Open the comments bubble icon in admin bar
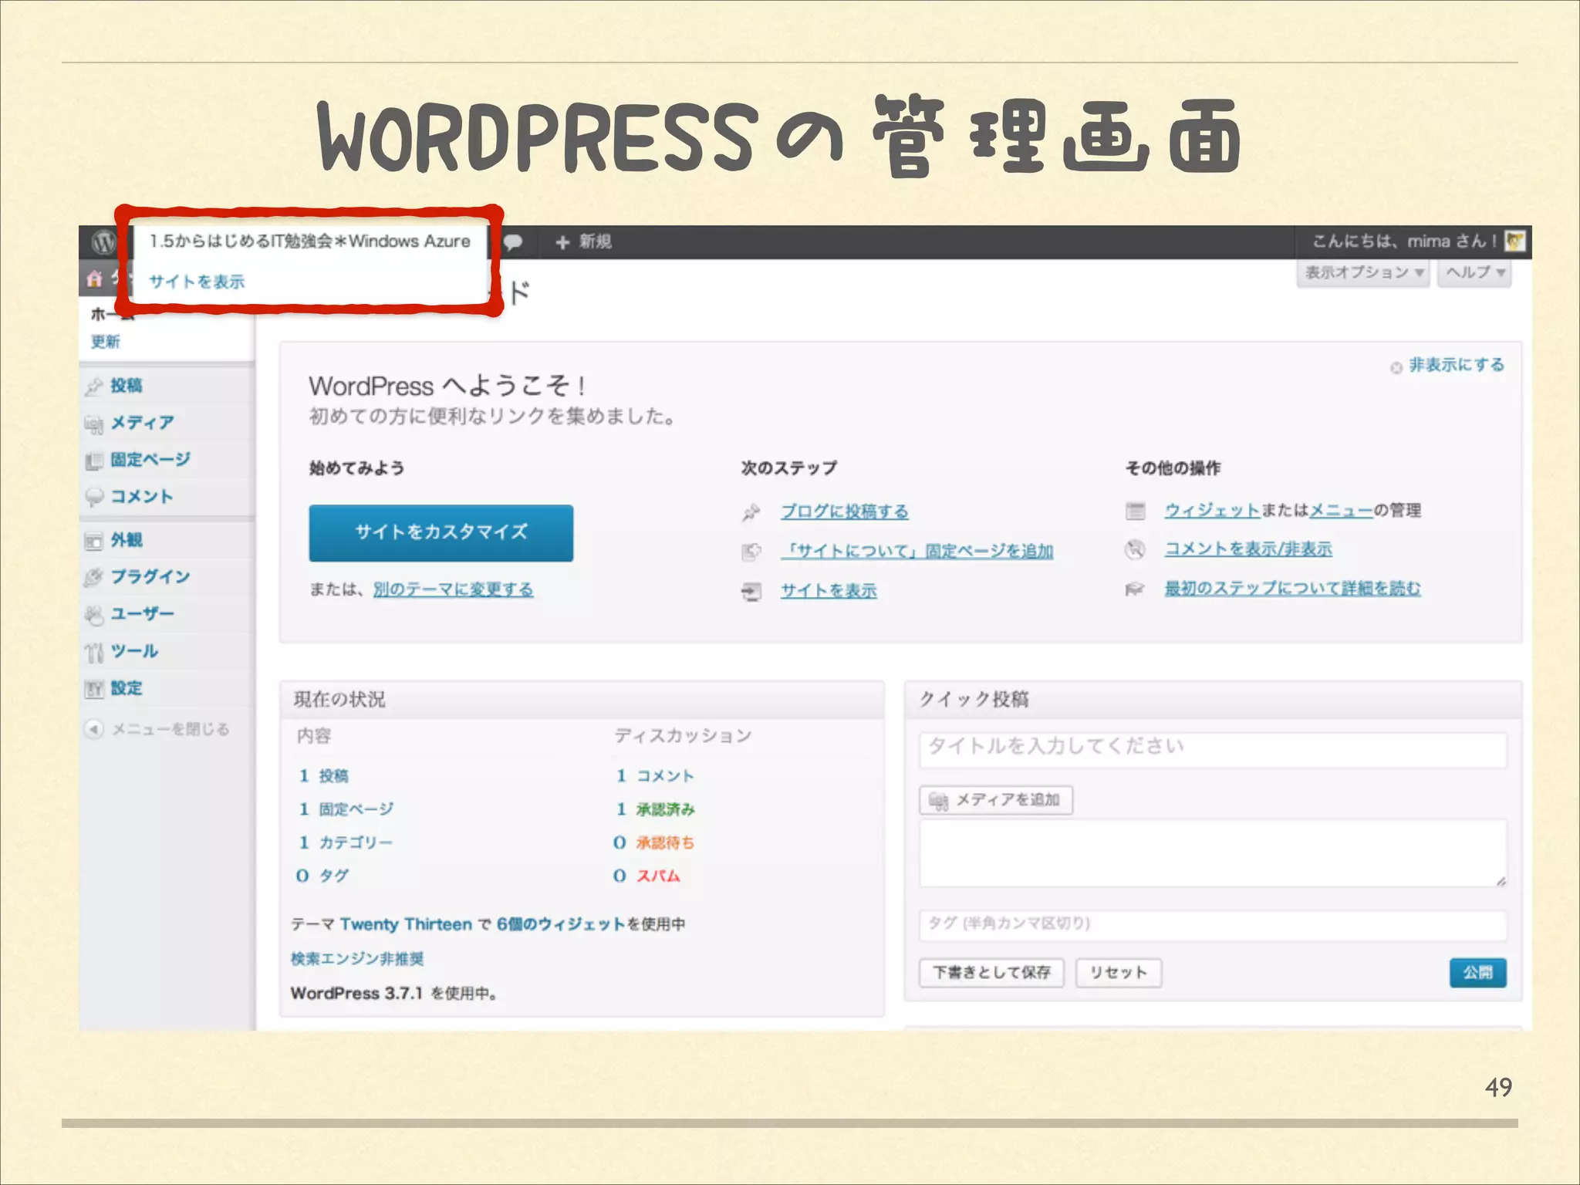The height and width of the screenshot is (1185, 1580). click(x=513, y=242)
